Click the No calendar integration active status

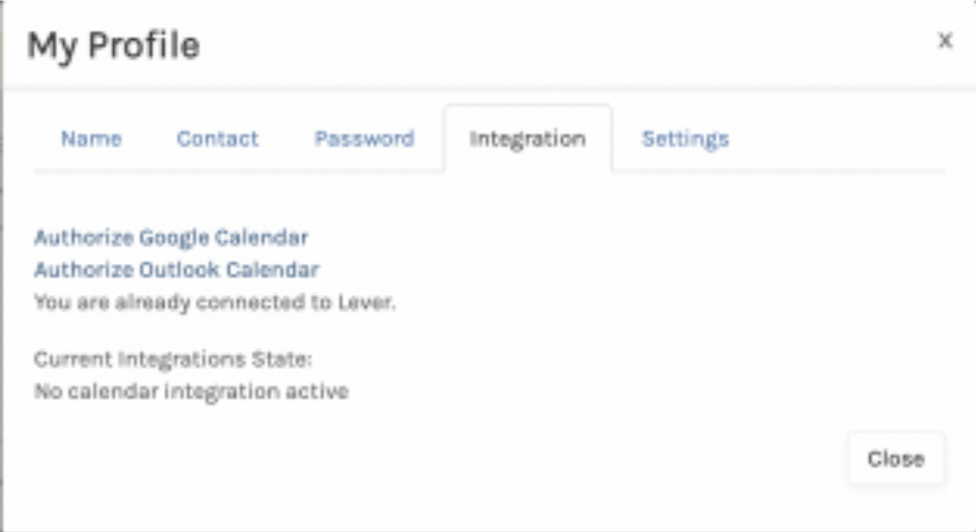pyautogui.click(x=191, y=391)
